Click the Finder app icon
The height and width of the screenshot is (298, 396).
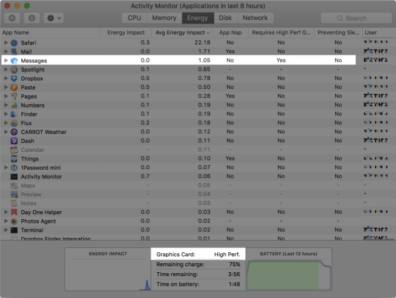pyautogui.click(x=14, y=114)
